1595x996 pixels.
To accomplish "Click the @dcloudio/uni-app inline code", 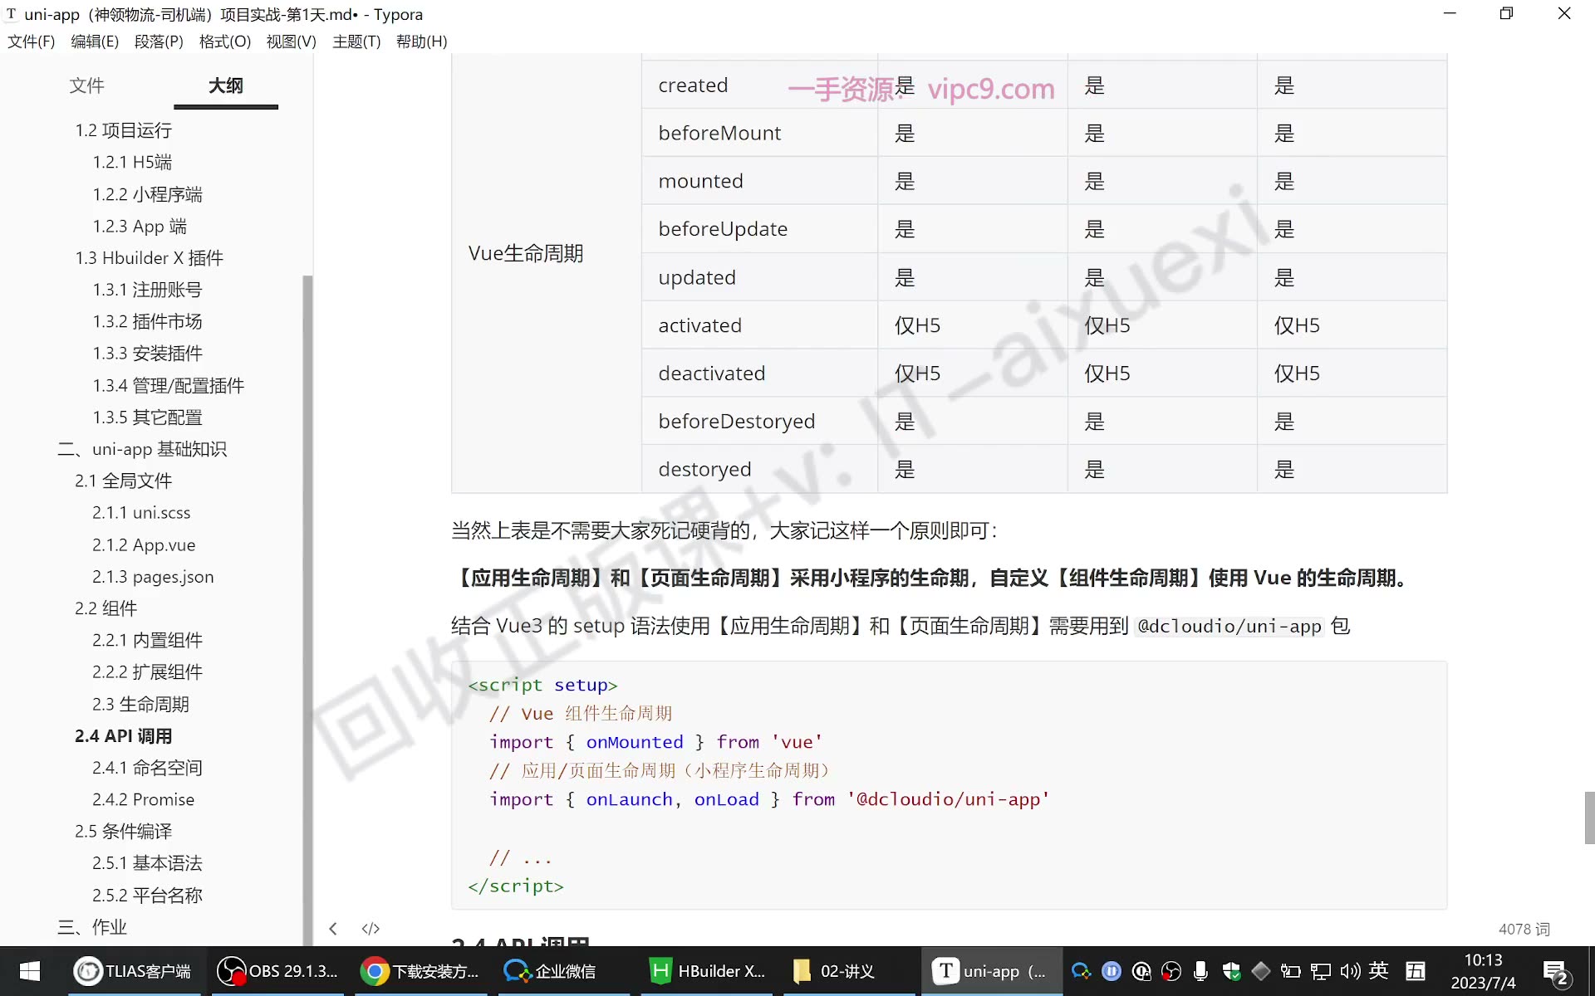I will click(1229, 626).
